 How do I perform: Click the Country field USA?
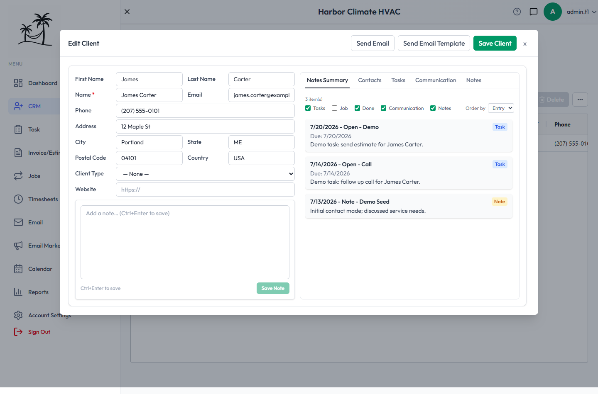click(x=262, y=158)
